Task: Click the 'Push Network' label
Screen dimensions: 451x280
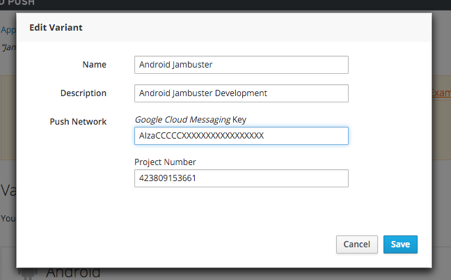Action: click(78, 121)
